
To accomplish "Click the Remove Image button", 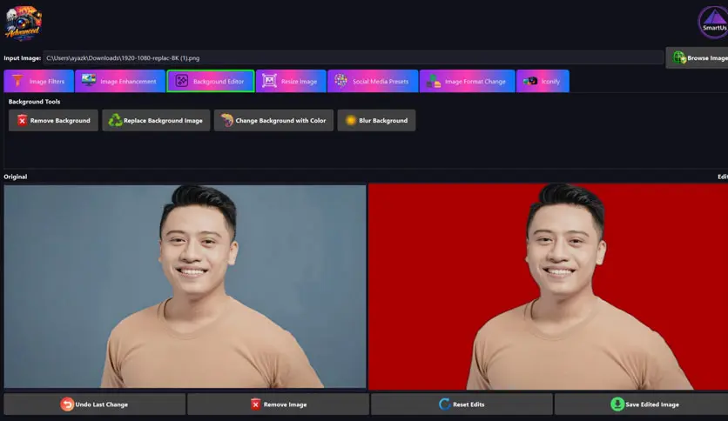I will (x=279, y=404).
